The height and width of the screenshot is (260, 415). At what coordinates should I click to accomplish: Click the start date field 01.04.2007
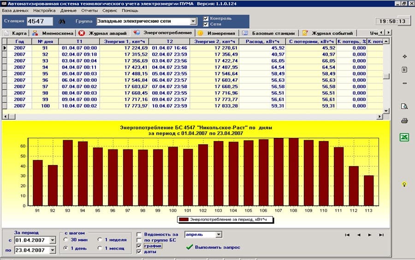(x=32, y=240)
